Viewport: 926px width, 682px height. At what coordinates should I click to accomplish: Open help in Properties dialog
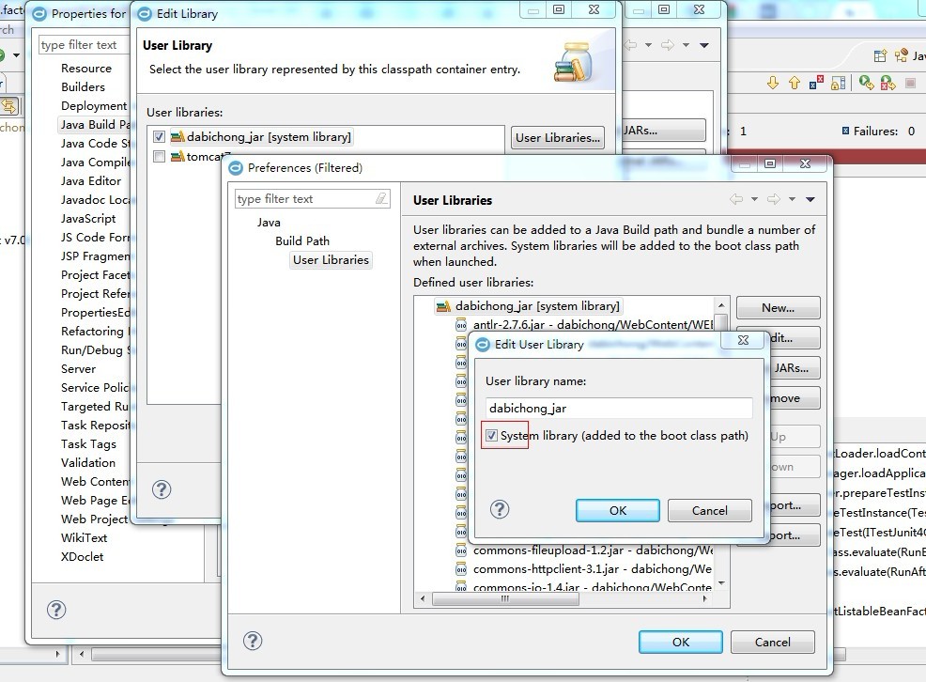click(56, 610)
